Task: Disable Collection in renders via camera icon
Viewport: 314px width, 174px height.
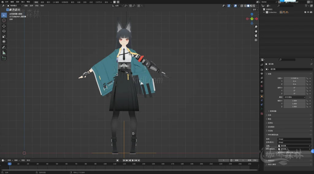Action: pos(311,12)
